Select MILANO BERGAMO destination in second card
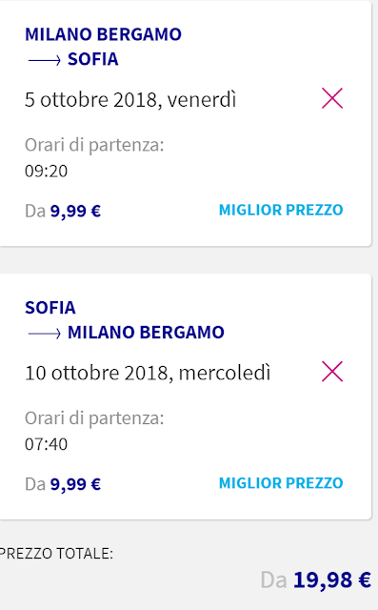This screenshot has height=610, width=378. pyautogui.click(x=146, y=333)
